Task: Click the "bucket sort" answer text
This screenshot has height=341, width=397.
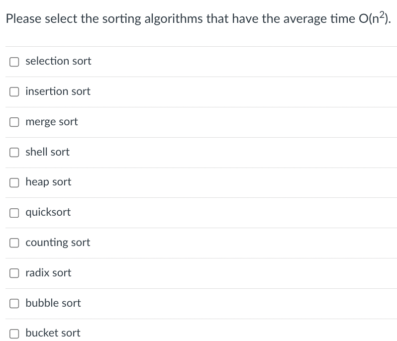Action: [x=53, y=333]
